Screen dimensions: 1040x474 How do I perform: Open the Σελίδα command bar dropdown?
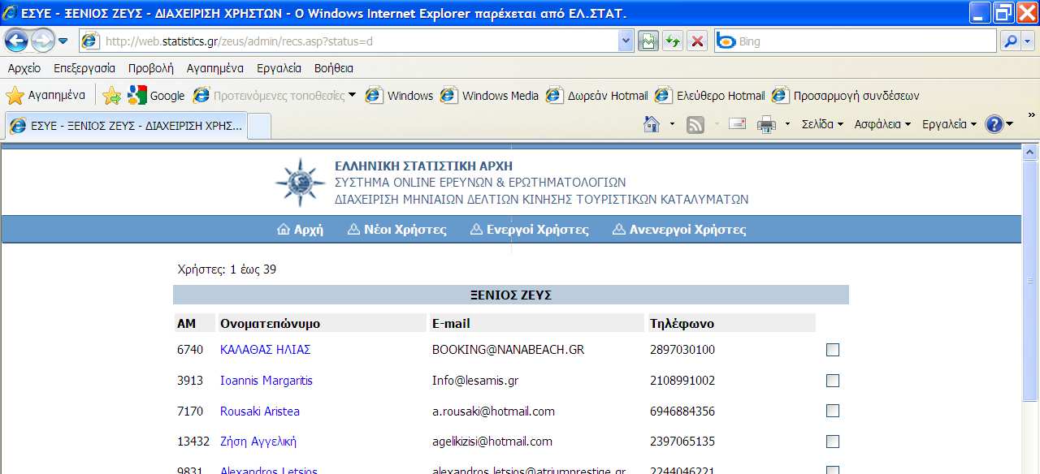coord(822,124)
